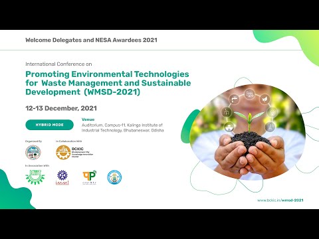Click the orange and green P-shaped logo
Viewport: 319px width, 239px height.
click(x=90, y=177)
